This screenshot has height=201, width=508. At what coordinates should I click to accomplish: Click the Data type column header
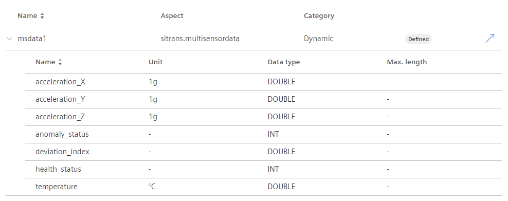click(283, 62)
